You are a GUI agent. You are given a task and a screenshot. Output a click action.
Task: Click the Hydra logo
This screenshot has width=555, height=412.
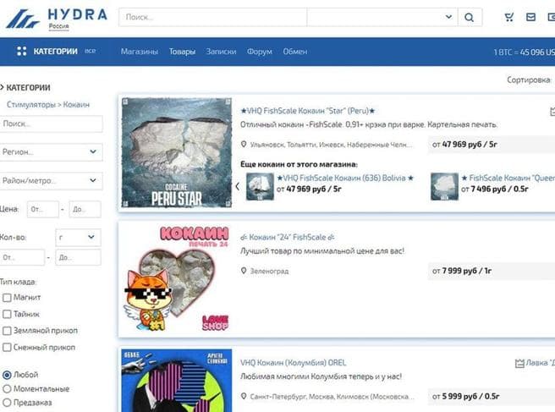[57, 19]
